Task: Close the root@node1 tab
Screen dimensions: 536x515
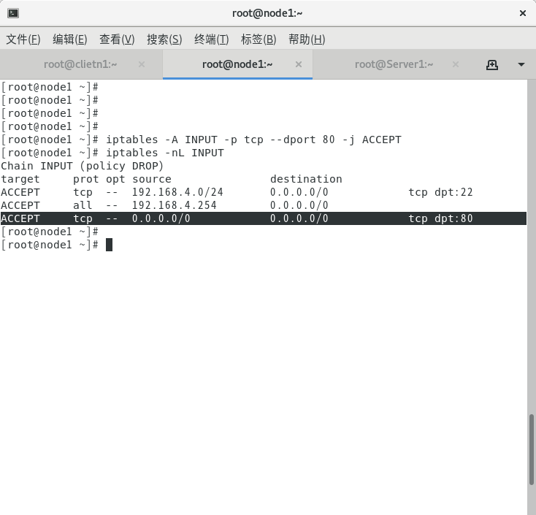Action: (299, 64)
